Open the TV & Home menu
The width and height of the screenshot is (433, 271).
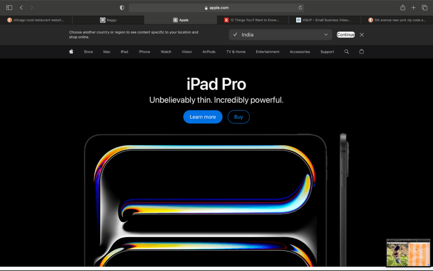[x=236, y=52]
